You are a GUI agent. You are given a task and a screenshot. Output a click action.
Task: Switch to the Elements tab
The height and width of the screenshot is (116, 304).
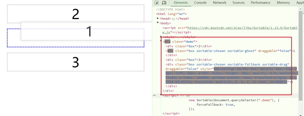181,3
